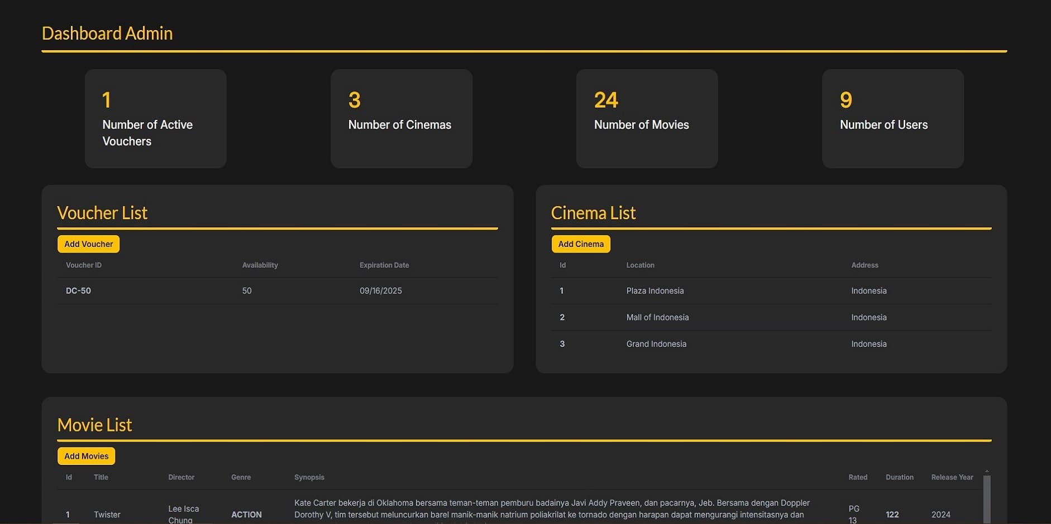Click the Twister movie title
This screenshot has width=1051, height=524.
(107, 515)
